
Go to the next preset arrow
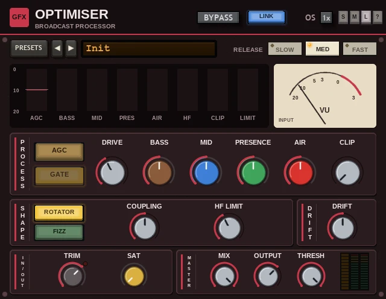71,48
